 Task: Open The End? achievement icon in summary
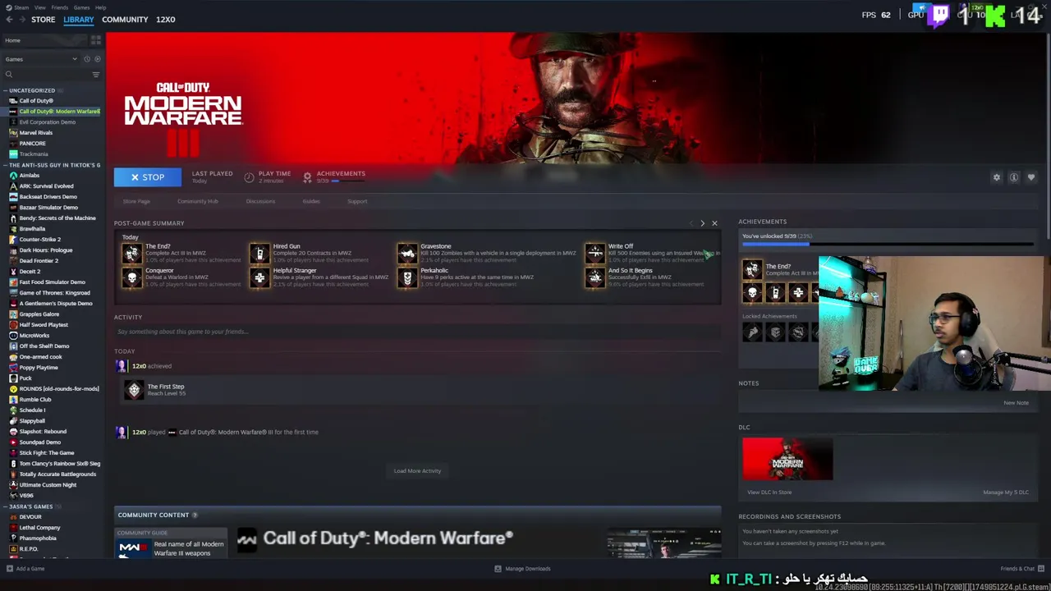pyautogui.click(x=131, y=252)
